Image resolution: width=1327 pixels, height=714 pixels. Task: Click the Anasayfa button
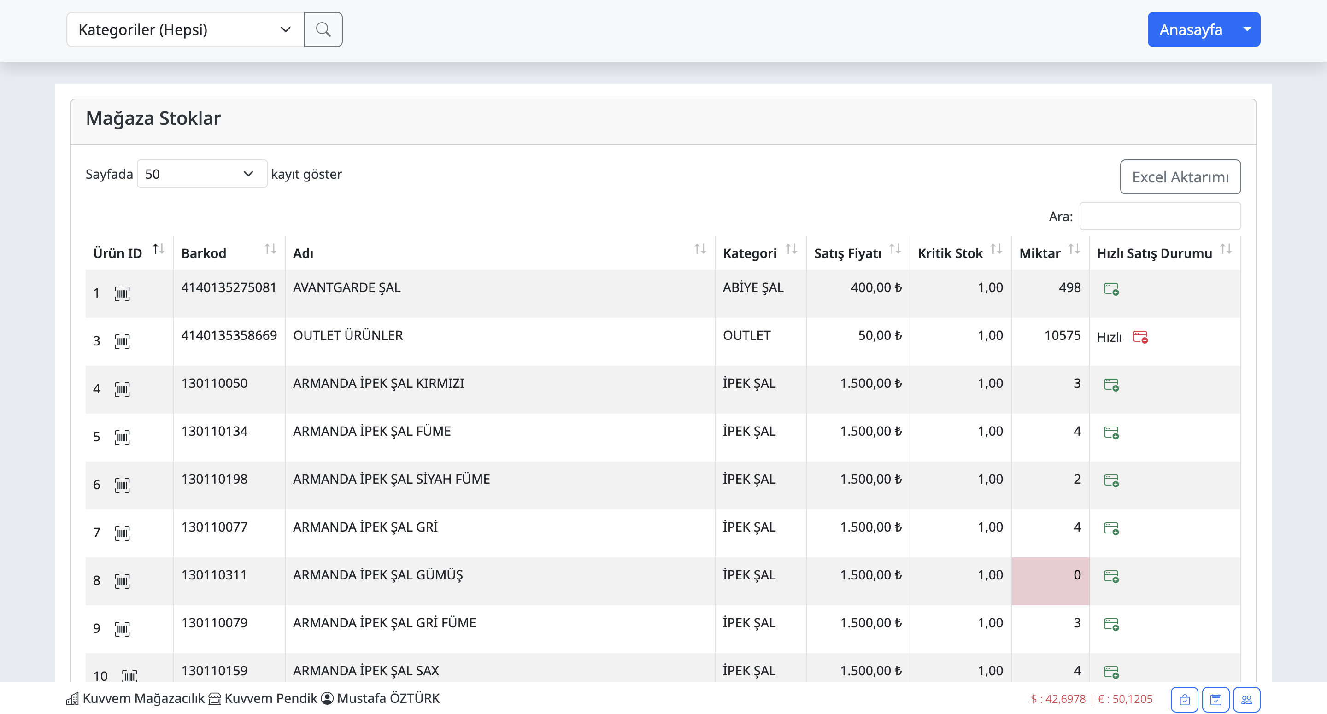pos(1191,29)
